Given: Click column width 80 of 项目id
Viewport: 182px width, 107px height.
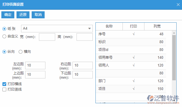Looking at the screenshot, I should click(x=161, y=50).
